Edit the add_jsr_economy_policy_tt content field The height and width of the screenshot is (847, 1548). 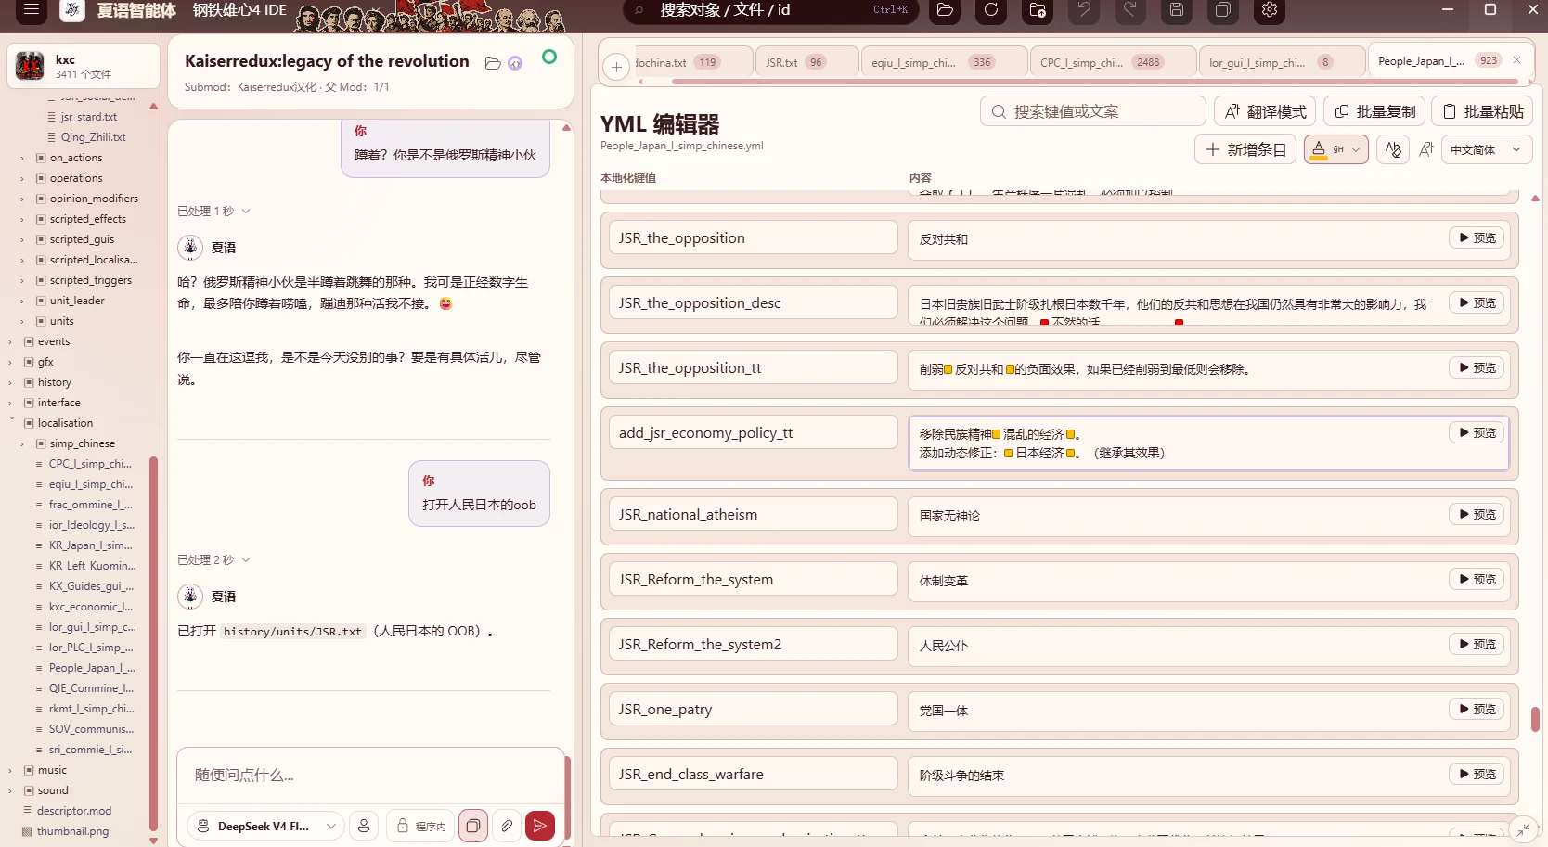click(x=1208, y=443)
